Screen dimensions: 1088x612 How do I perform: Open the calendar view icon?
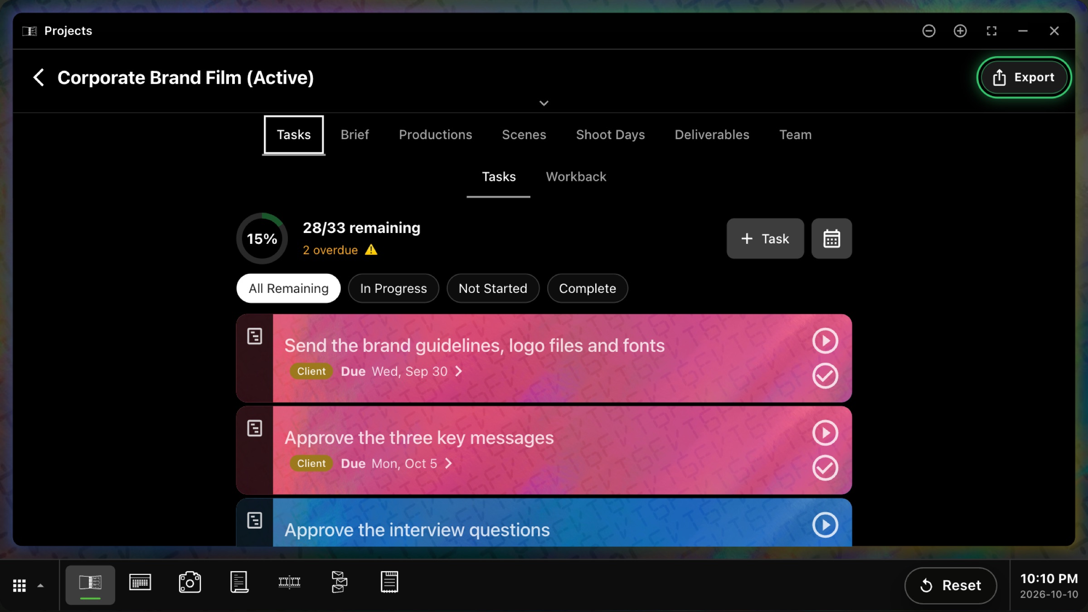tap(831, 238)
